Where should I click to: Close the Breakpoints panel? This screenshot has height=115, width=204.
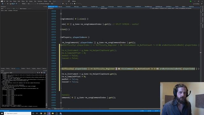46,7
